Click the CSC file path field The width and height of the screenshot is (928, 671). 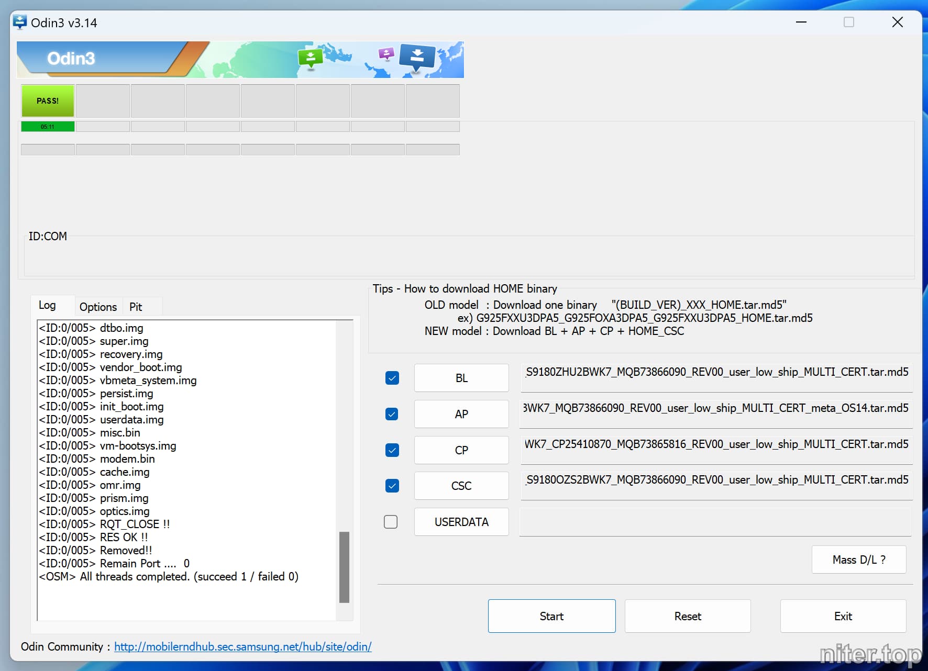pos(716,486)
